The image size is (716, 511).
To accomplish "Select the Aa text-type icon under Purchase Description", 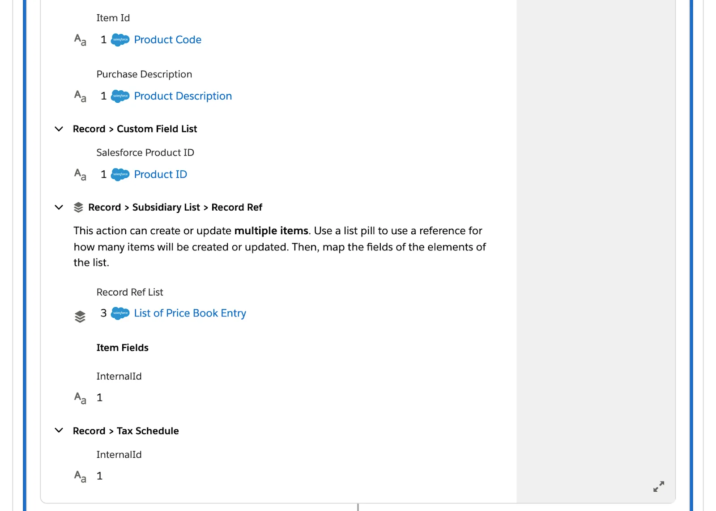I will 80,96.
